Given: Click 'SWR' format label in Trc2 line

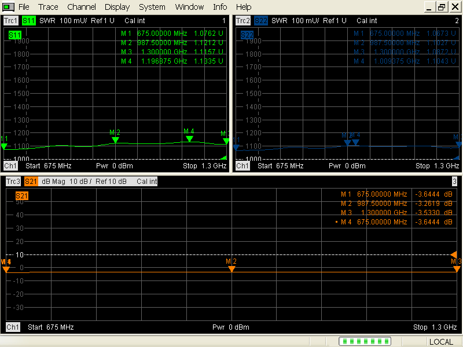Looking at the screenshot, I should (280, 21).
